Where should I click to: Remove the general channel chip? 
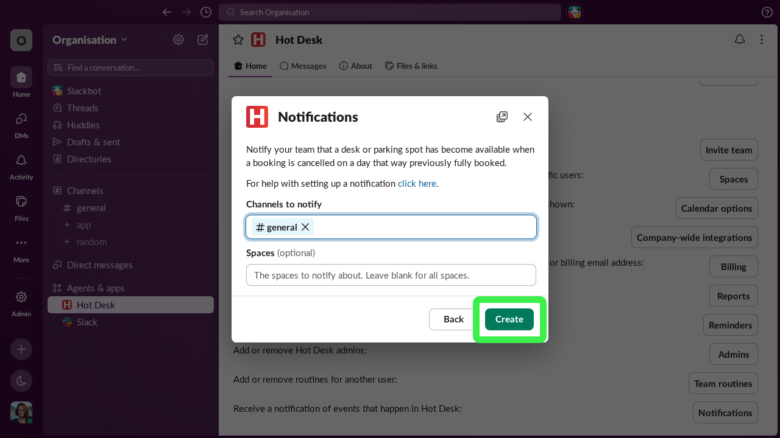pyautogui.click(x=305, y=227)
